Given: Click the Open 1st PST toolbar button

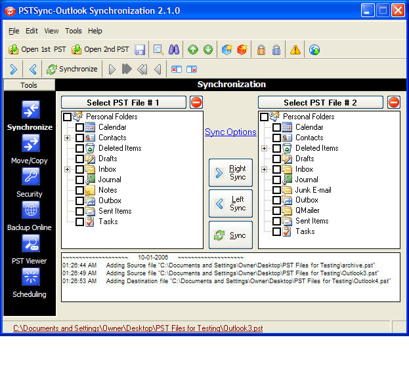Looking at the screenshot, I should (x=37, y=49).
